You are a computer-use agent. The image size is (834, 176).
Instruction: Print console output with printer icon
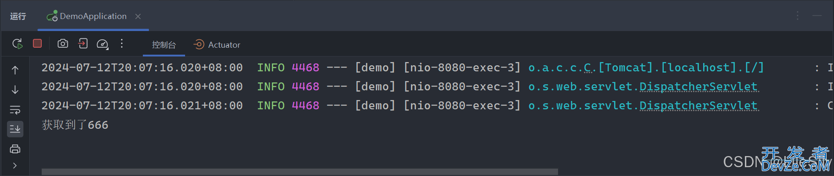15,149
